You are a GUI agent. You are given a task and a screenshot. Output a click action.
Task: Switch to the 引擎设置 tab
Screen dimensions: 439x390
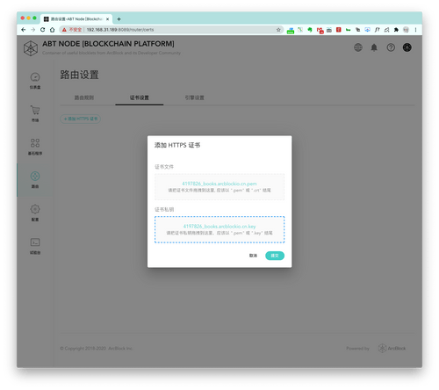point(195,97)
